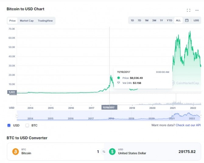The height and width of the screenshot is (163, 204).
Task: Enable the BTC checkbox
Action: point(27,125)
